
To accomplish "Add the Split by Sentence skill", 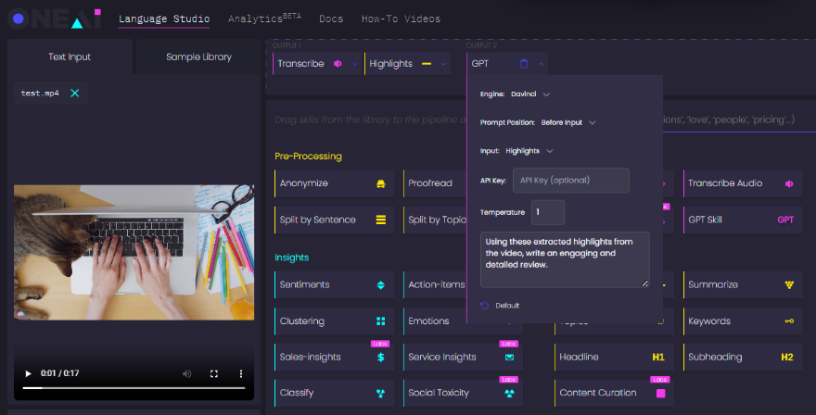I will point(334,220).
